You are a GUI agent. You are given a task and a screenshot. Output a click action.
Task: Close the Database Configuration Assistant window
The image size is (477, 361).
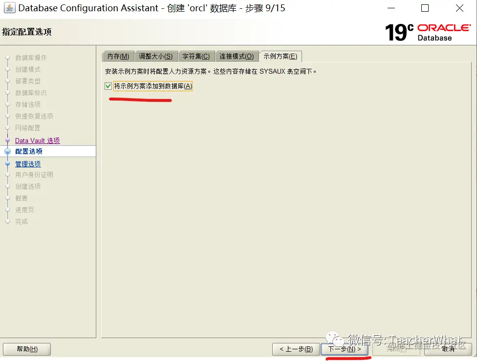pos(460,8)
